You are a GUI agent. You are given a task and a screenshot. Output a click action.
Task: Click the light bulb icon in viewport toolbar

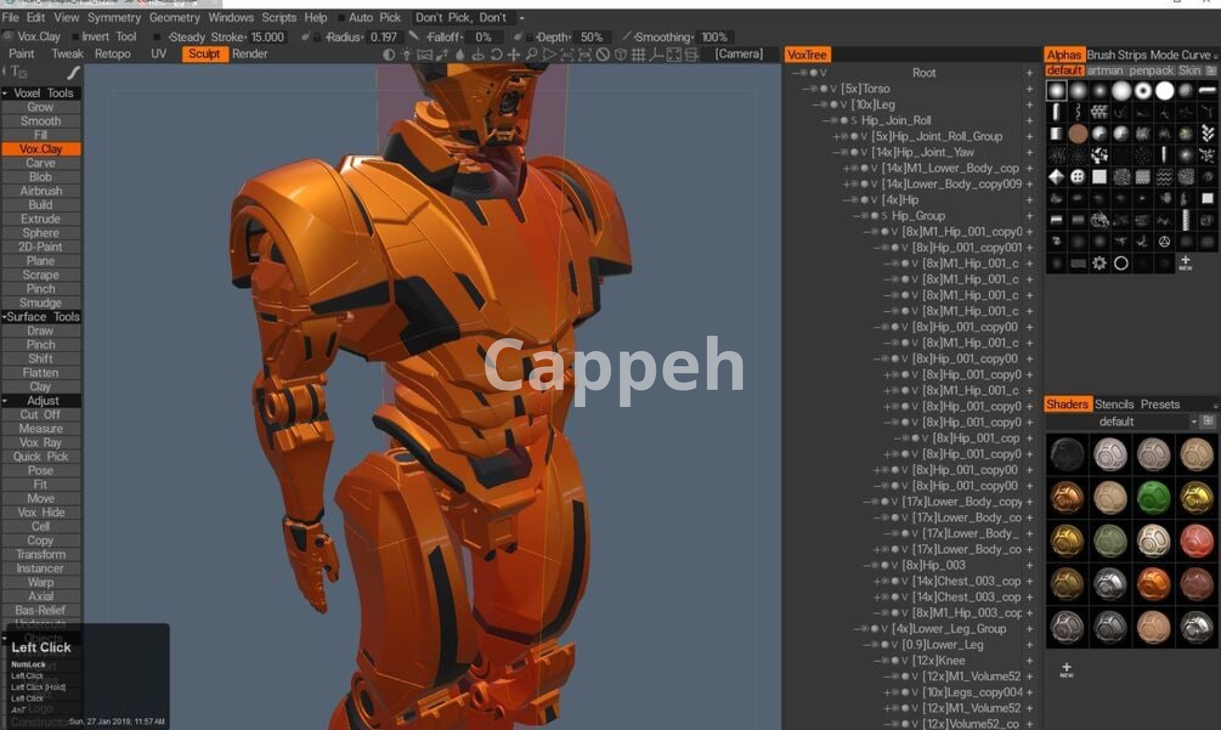click(406, 55)
